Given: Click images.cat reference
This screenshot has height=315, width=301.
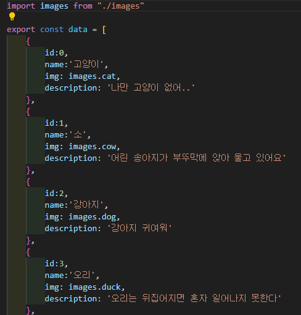Looking at the screenshot, I should (x=93, y=76).
